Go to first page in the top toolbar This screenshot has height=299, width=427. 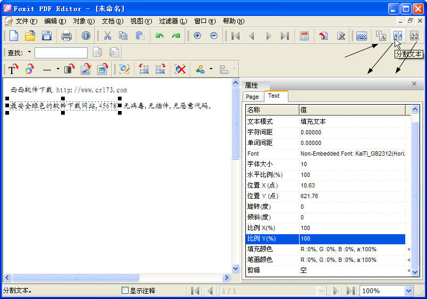click(x=236, y=36)
